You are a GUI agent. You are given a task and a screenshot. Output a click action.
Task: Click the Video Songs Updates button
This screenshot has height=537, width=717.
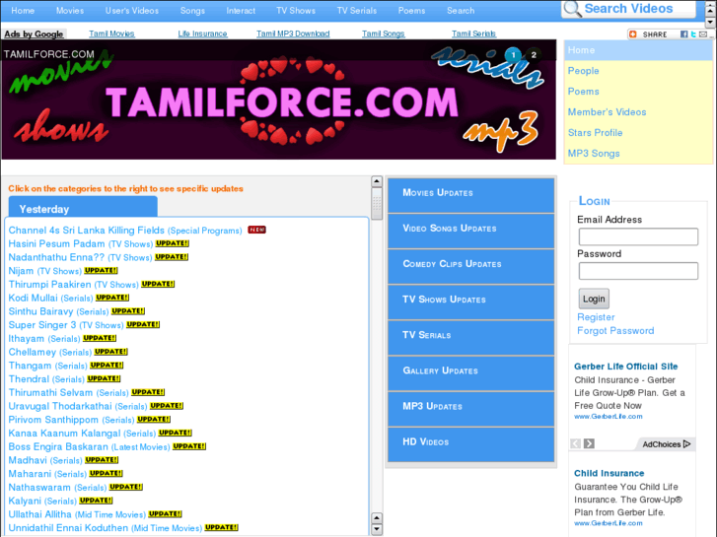[471, 231]
